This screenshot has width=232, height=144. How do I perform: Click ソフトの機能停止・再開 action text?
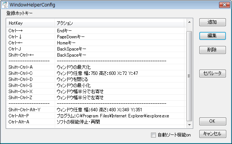click(78, 122)
